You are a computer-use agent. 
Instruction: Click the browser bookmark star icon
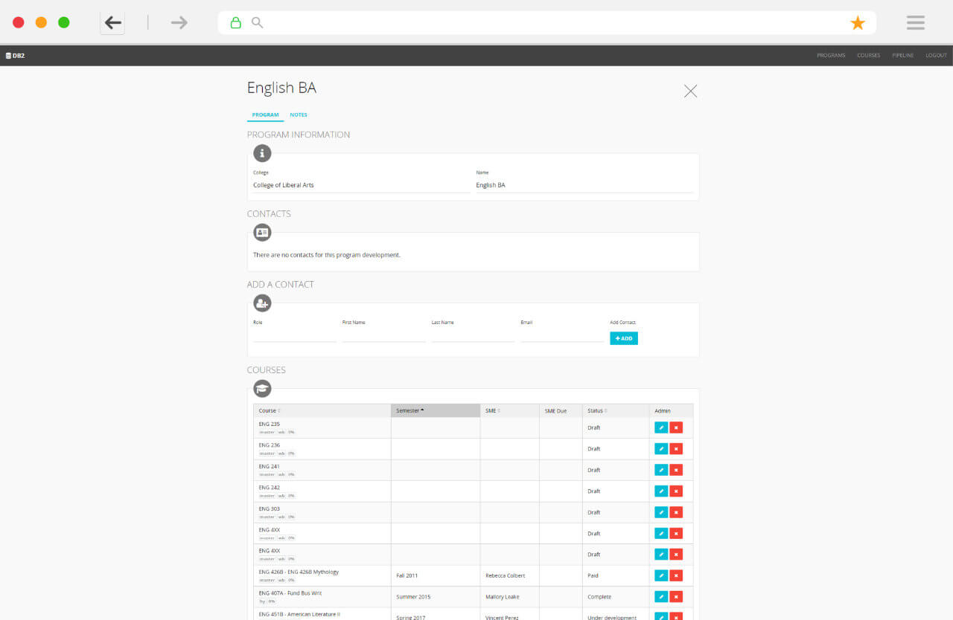[858, 23]
